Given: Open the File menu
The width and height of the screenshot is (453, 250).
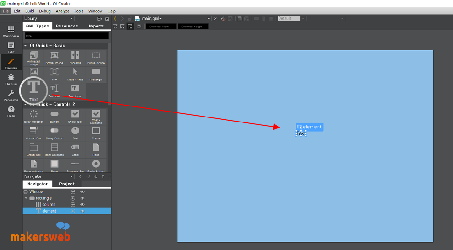Looking at the screenshot, I should point(6,11).
